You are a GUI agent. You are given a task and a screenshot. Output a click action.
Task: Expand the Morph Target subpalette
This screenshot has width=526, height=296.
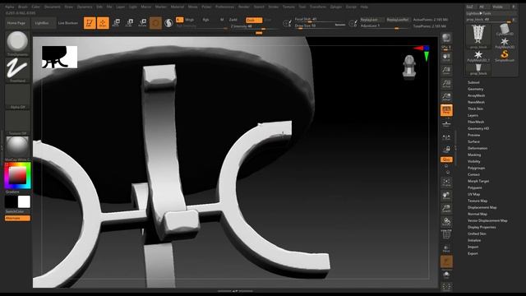tap(478, 181)
